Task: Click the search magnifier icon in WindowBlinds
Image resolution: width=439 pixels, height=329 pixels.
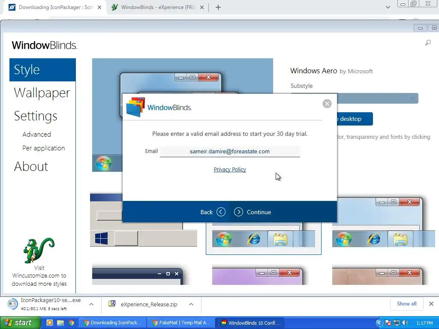Action: click(x=428, y=43)
